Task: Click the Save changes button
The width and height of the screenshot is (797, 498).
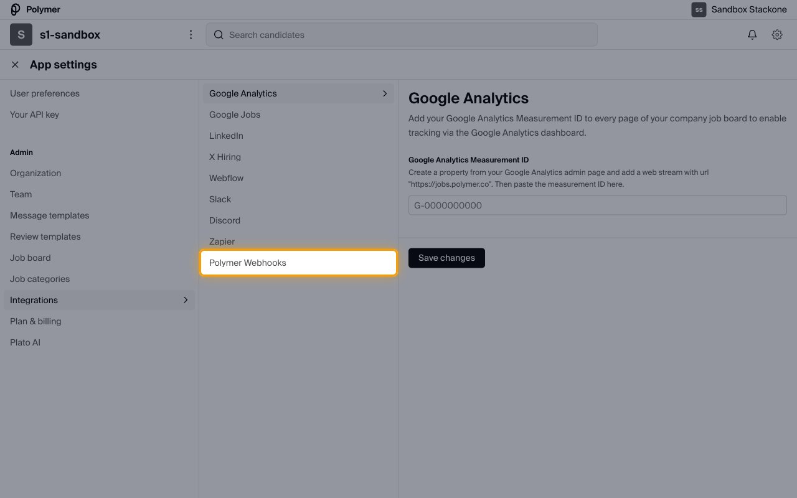Action: click(x=446, y=258)
